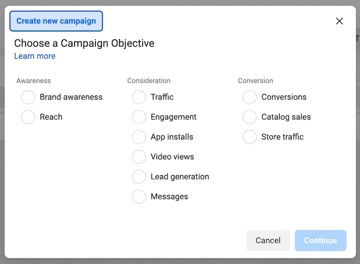Select the Brand awareness objective
Image resolution: width=360 pixels, height=264 pixels.
tap(28, 97)
